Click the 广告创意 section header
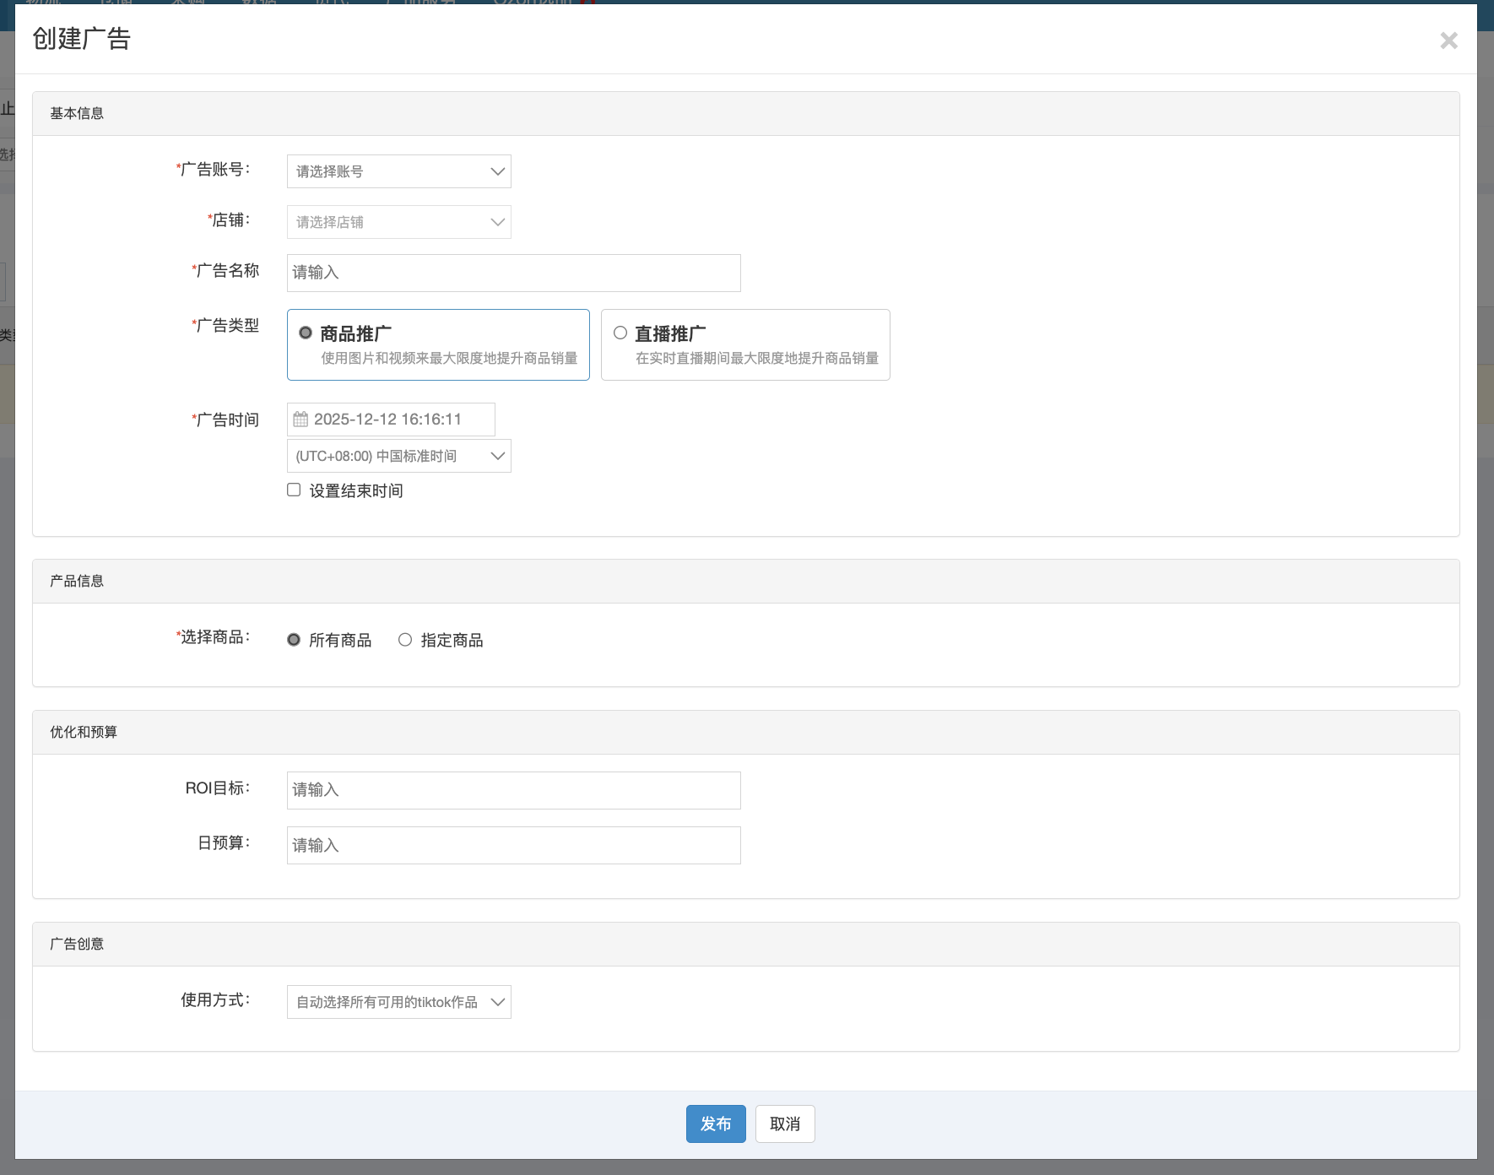 coord(77,944)
